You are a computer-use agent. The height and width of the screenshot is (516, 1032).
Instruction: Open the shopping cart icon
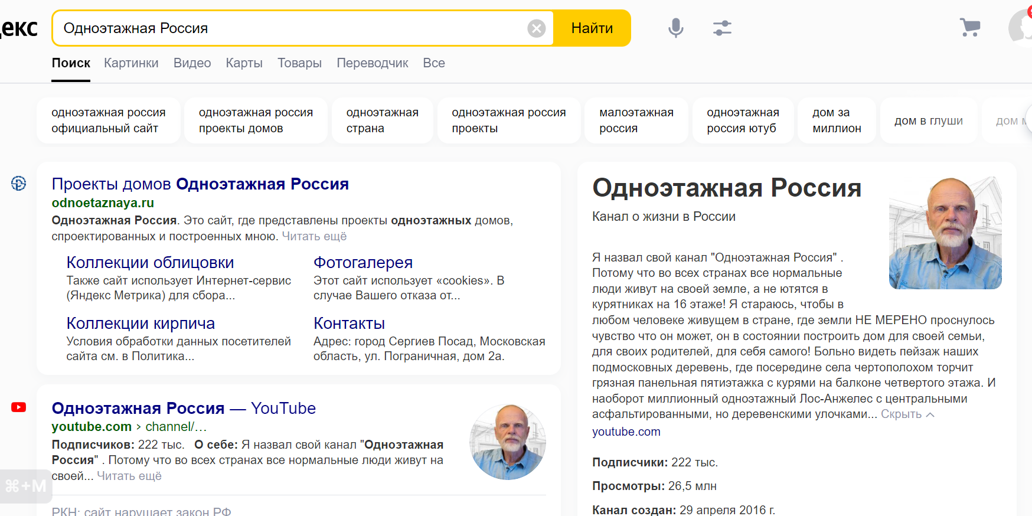pos(969,27)
